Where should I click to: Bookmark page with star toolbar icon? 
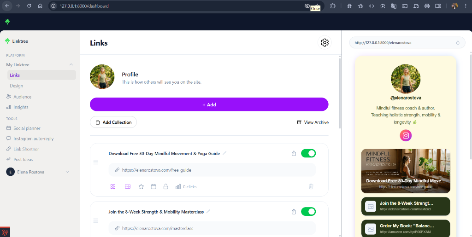tap(360, 6)
